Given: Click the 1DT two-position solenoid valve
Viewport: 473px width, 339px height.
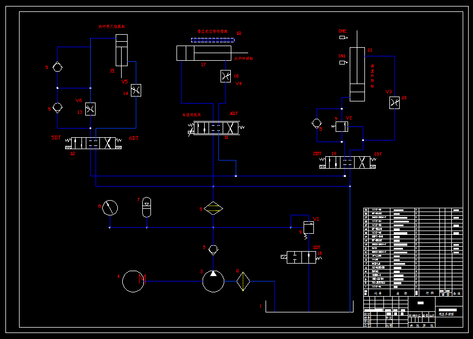Looking at the screenshot, I should click(x=301, y=257).
